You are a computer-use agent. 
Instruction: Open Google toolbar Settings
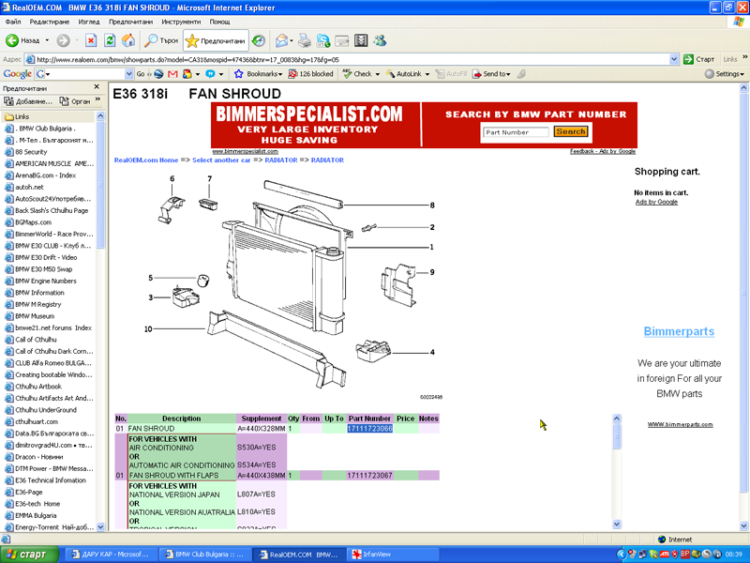[725, 74]
